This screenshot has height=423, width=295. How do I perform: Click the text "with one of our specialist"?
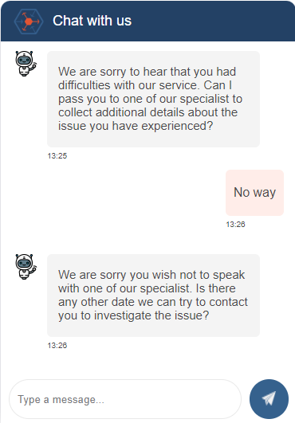[124, 288]
